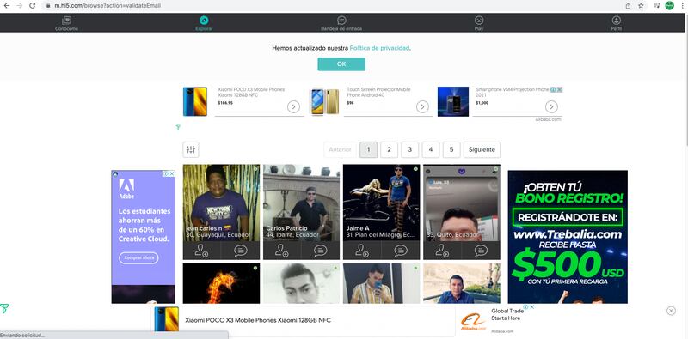Image resolution: width=688 pixels, height=339 pixels.
Task: Add Jaime A as a friend
Action: (362, 250)
